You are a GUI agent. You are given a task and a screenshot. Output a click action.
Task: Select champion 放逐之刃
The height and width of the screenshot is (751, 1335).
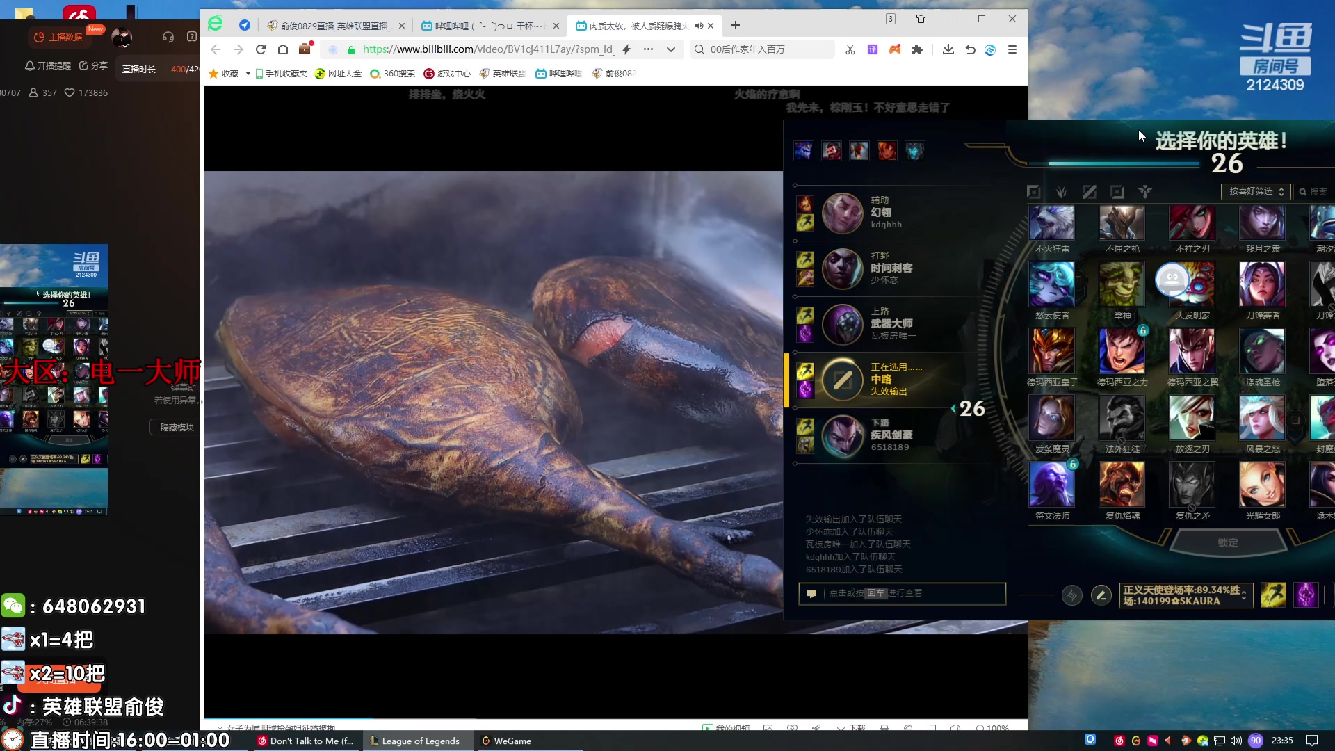[x=1192, y=418]
